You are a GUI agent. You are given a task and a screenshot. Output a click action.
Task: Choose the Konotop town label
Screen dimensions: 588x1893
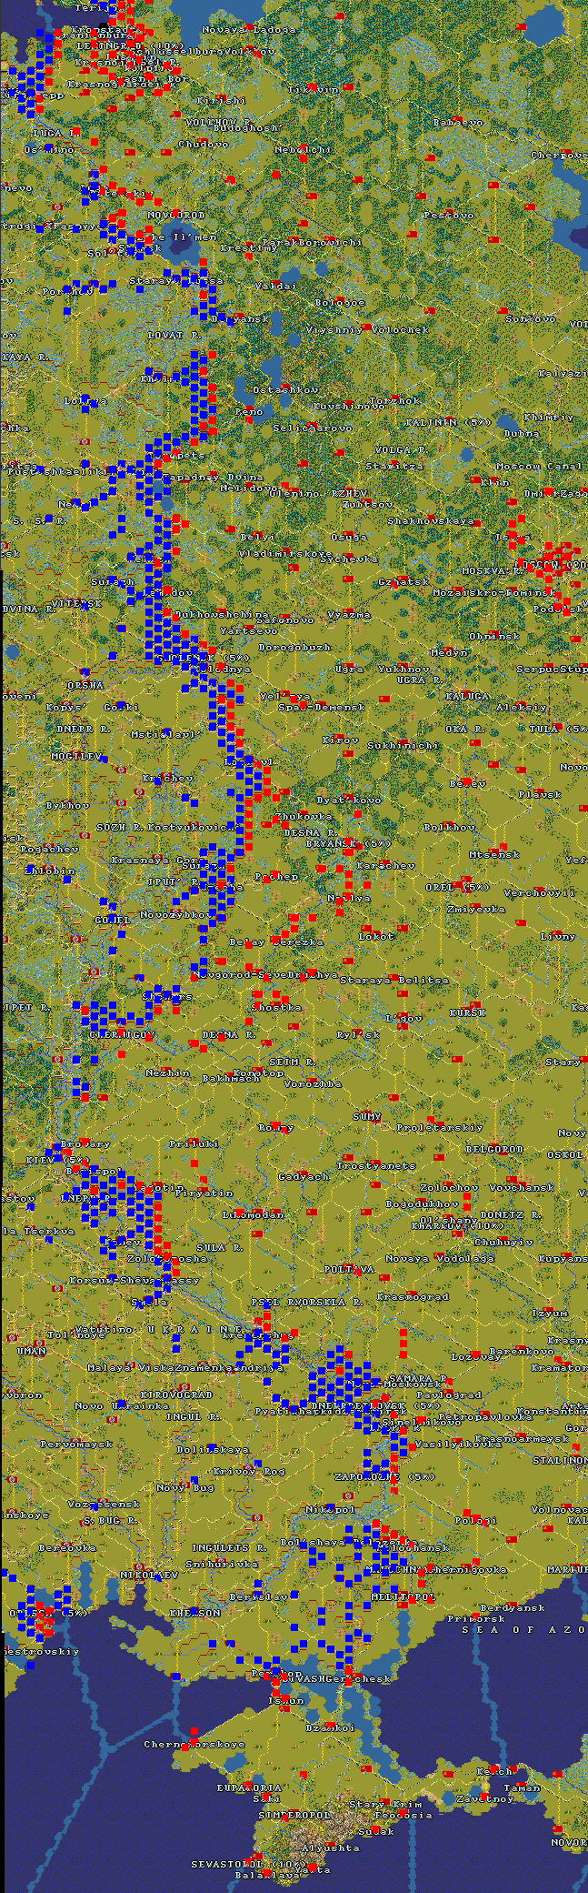(259, 1073)
